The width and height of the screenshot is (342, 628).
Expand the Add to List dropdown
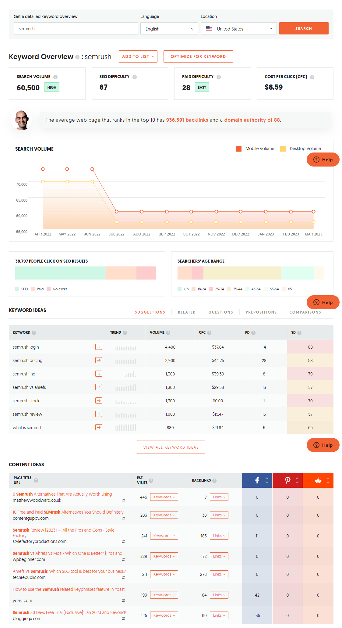tap(138, 56)
